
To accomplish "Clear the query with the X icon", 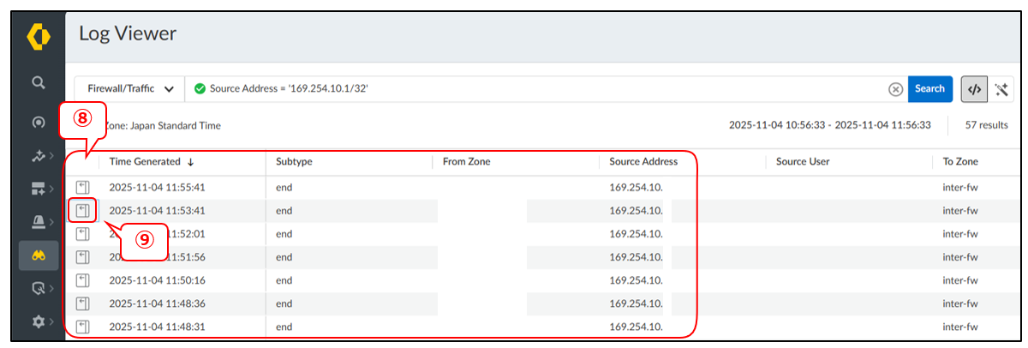I will pyautogui.click(x=895, y=89).
